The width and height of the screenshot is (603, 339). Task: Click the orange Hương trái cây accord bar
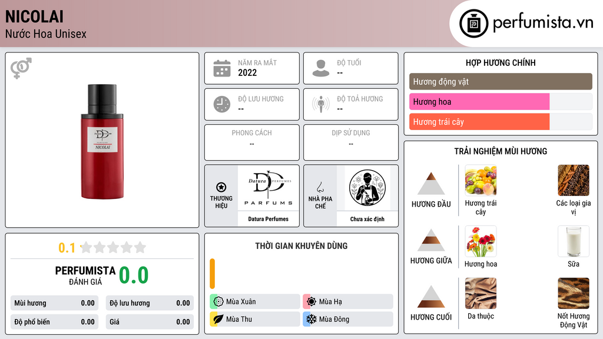point(479,121)
